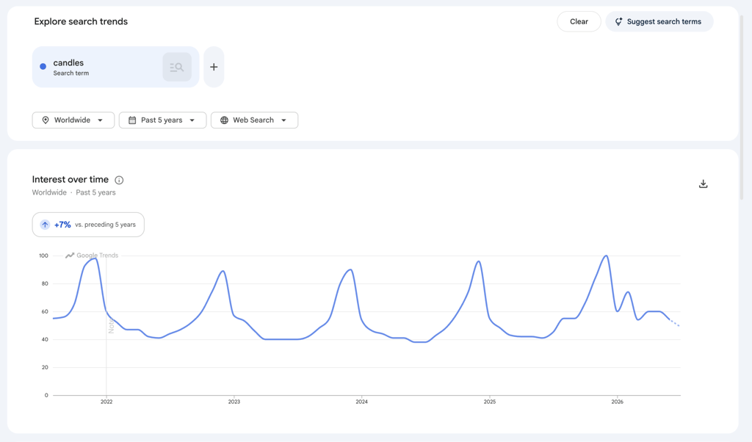This screenshot has height=442, width=752.
Task: Open the Web Search type dropdown
Action: (x=254, y=120)
